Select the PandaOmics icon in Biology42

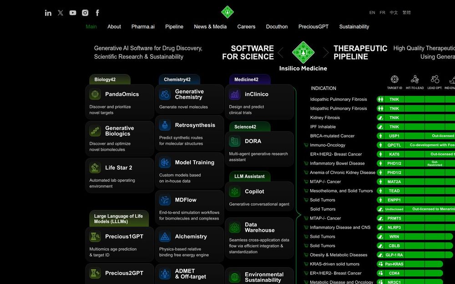click(95, 94)
